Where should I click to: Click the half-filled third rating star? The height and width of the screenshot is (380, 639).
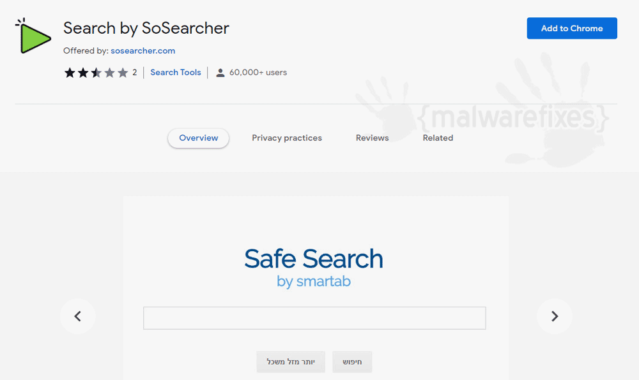[x=96, y=73]
